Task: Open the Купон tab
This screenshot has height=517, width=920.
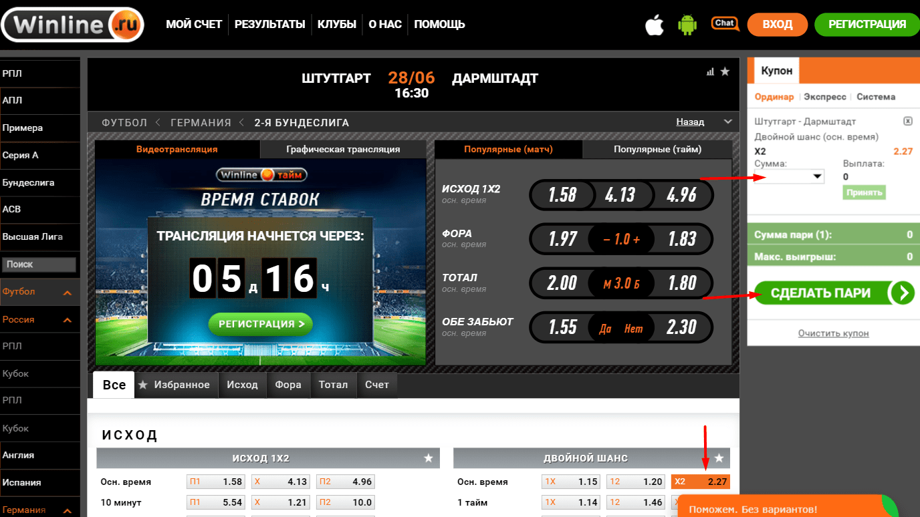Action: pyautogui.click(x=776, y=70)
